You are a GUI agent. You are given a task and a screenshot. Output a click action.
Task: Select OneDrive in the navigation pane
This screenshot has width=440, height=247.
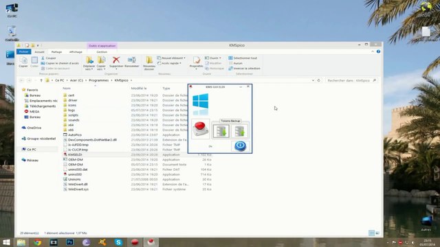32,128
